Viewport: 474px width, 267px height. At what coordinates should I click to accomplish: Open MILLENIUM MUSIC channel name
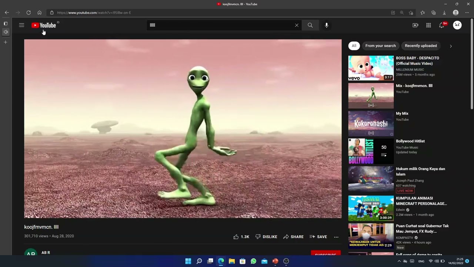[410, 70]
